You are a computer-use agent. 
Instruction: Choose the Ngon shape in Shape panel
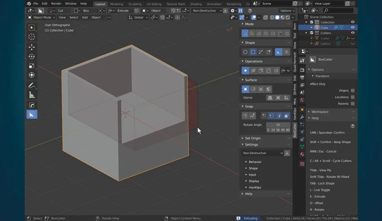click(260, 52)
